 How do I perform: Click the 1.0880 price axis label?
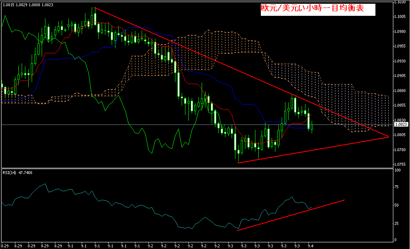coord(400,91)
